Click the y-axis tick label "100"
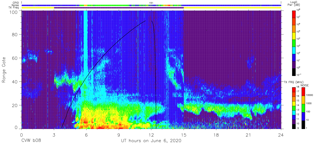 (14, 12)
